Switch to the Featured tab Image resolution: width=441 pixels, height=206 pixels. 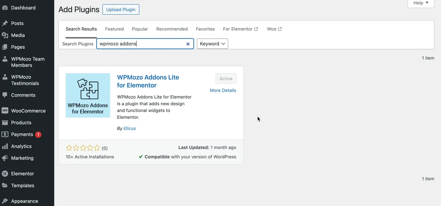click(x=114, y=29)
